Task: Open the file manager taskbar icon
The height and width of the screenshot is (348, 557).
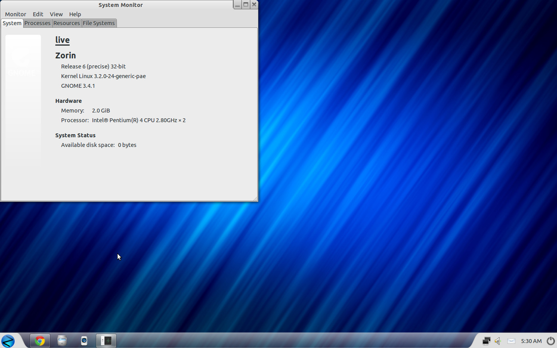Action: point(62,341)
